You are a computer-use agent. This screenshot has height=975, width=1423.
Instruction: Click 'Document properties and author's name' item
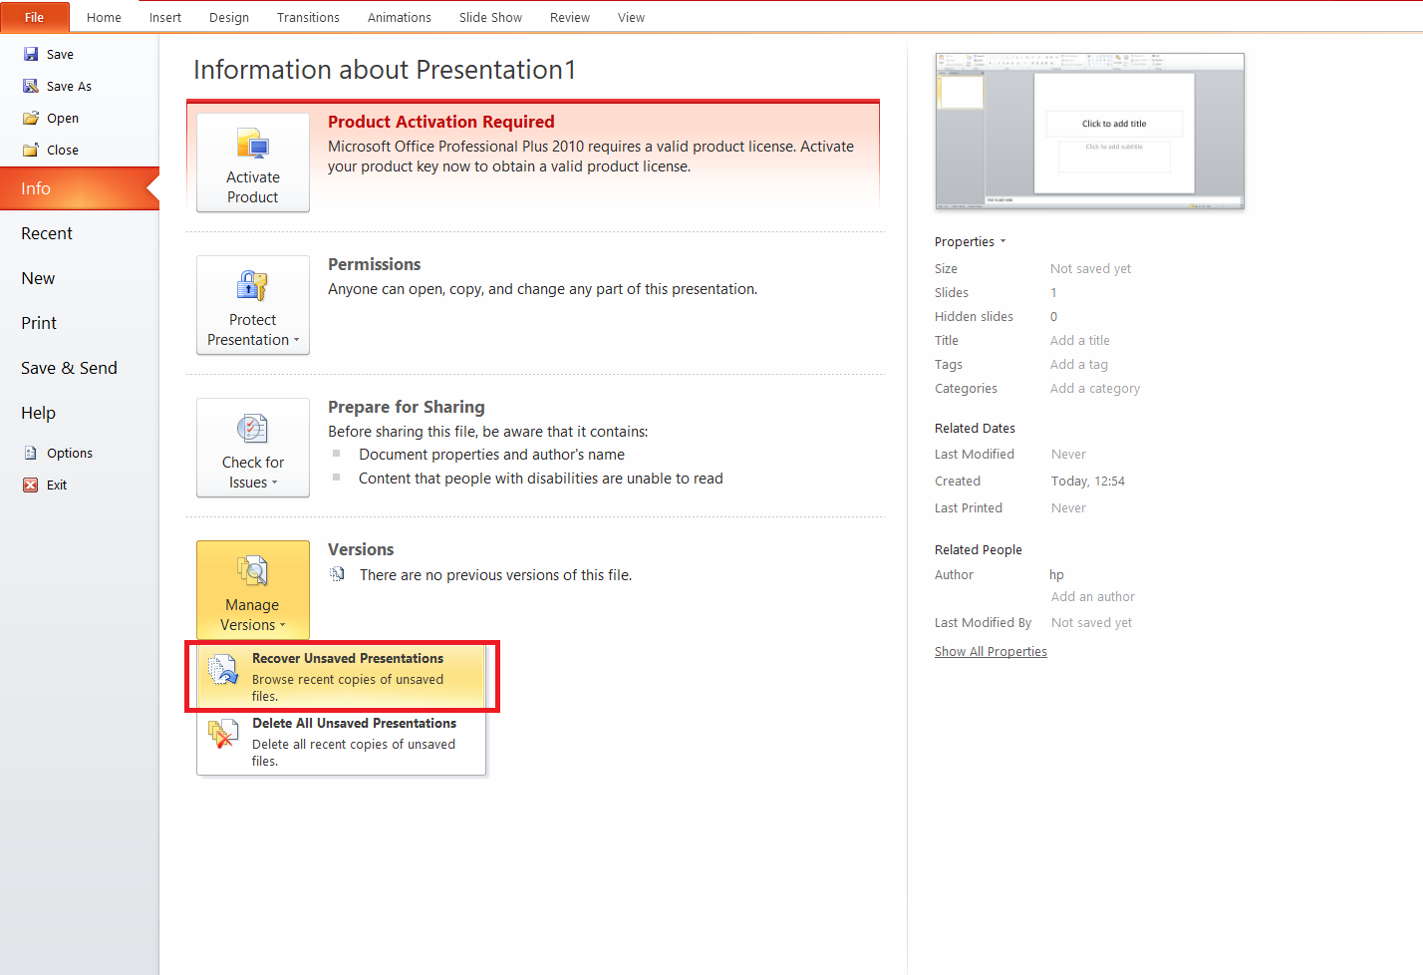point(491,455)
